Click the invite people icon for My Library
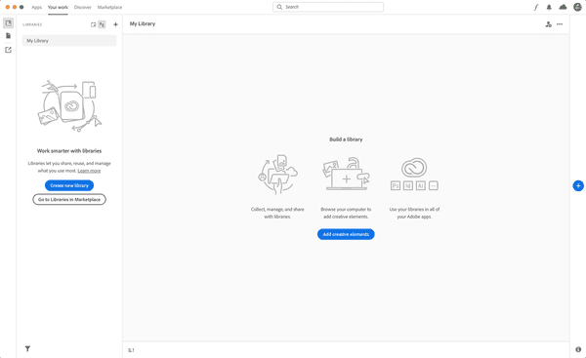The image size is (586, 358). 548,24
